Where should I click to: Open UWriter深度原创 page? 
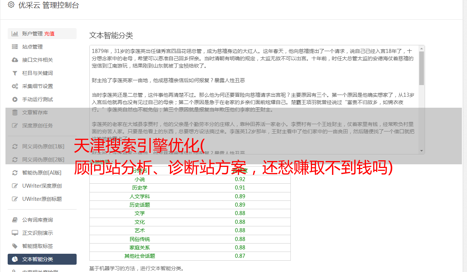point(42,186)
